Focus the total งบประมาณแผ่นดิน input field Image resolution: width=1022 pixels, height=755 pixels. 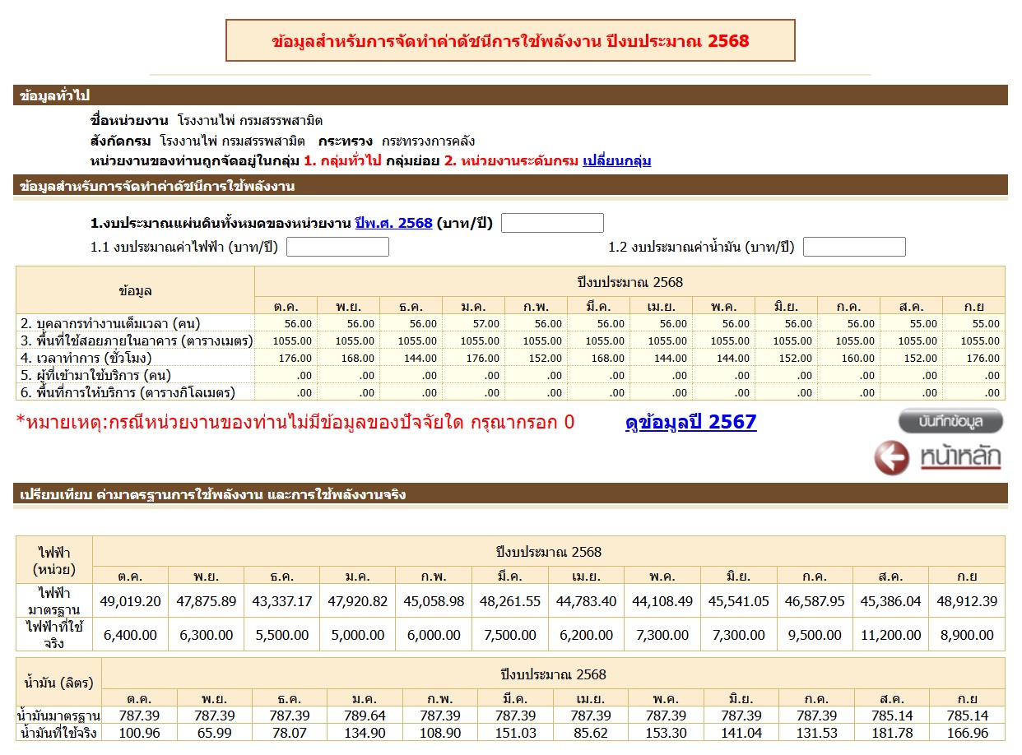552,223
